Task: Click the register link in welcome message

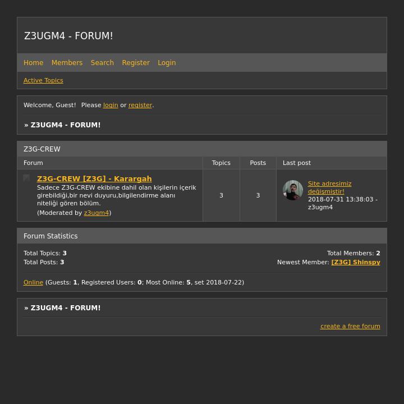Action: click(140, 105)
